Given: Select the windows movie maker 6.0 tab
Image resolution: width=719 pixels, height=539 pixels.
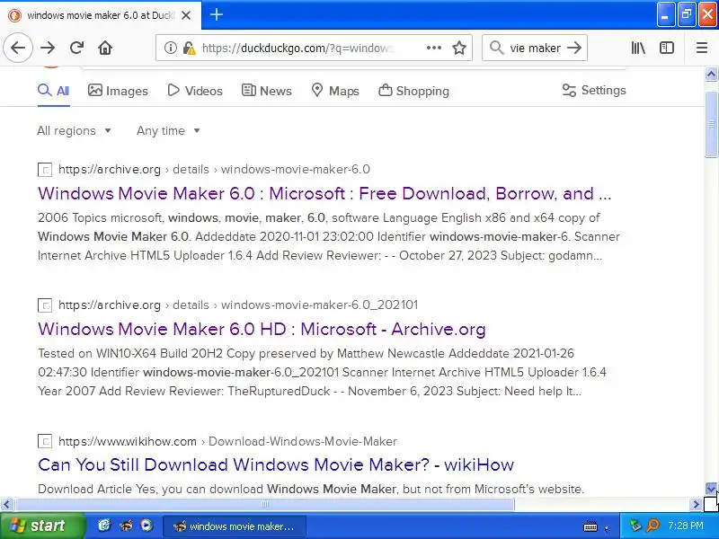Looking at the screenshot, I should click(x=101, y=15).
